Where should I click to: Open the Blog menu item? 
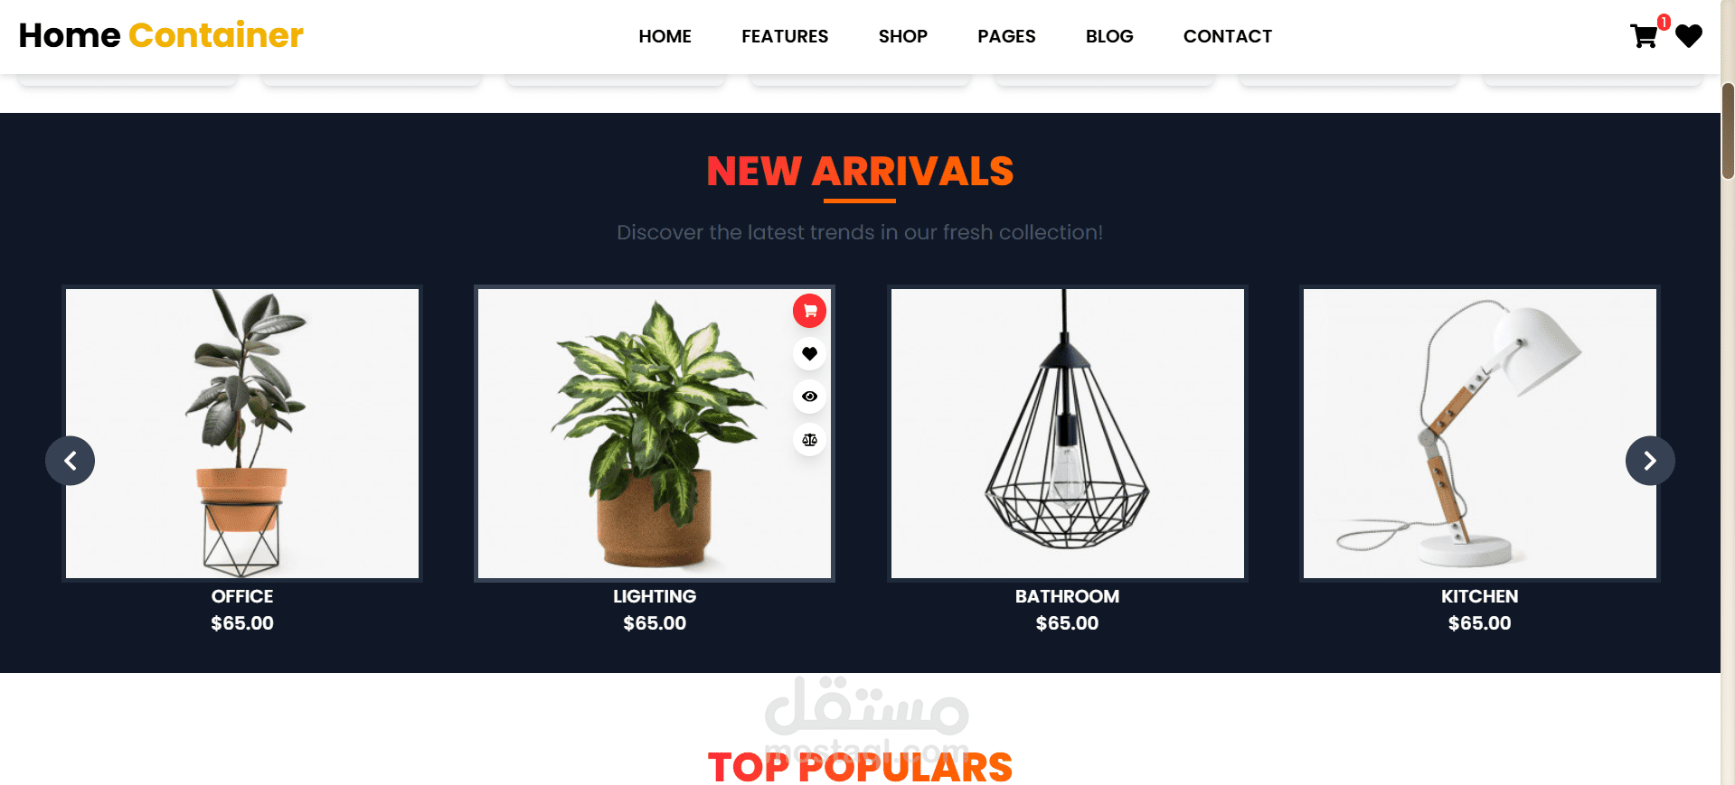1109,36
